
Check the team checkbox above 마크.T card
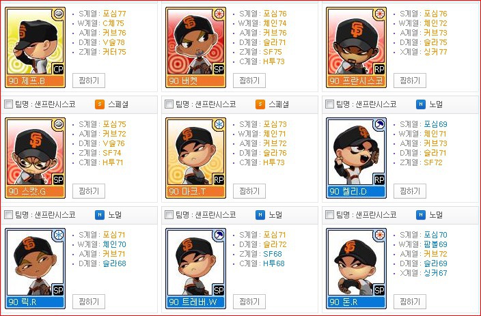pyautogui.click(x=169, y=104)
